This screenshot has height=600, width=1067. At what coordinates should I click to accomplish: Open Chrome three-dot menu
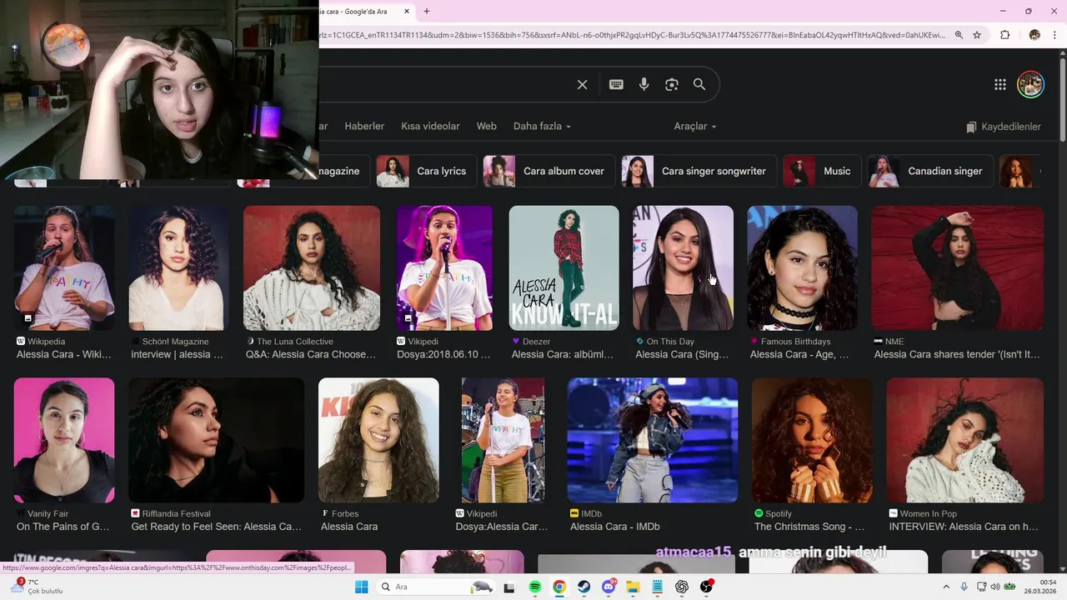[x=1054, y=35]
